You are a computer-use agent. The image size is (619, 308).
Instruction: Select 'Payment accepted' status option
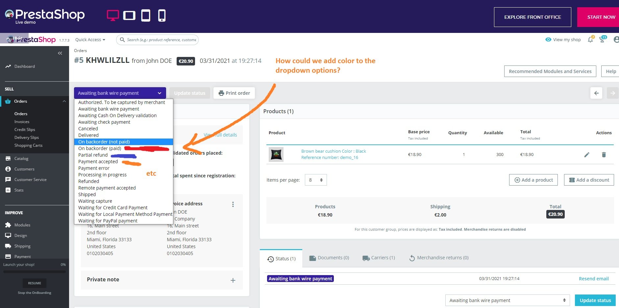pyautogui.click(x=124, y=162)
